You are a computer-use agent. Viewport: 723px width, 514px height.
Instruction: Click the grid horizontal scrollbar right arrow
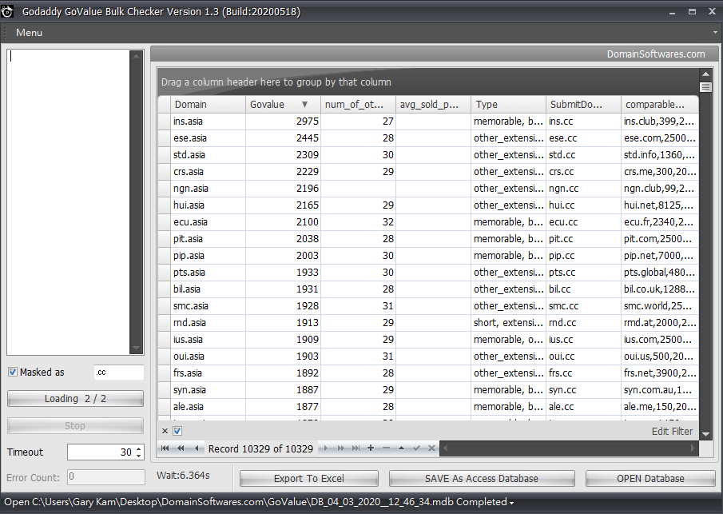click(693, 448)
